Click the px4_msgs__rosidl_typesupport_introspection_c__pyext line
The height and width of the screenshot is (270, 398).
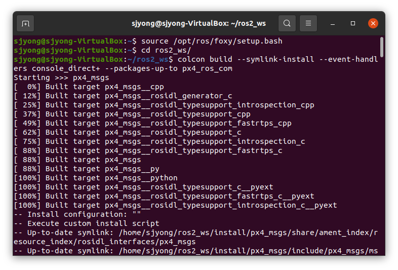tap(175, 206)
